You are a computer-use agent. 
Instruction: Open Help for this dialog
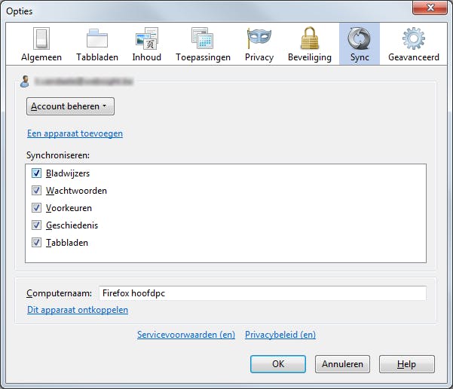[x=407, y=364]
